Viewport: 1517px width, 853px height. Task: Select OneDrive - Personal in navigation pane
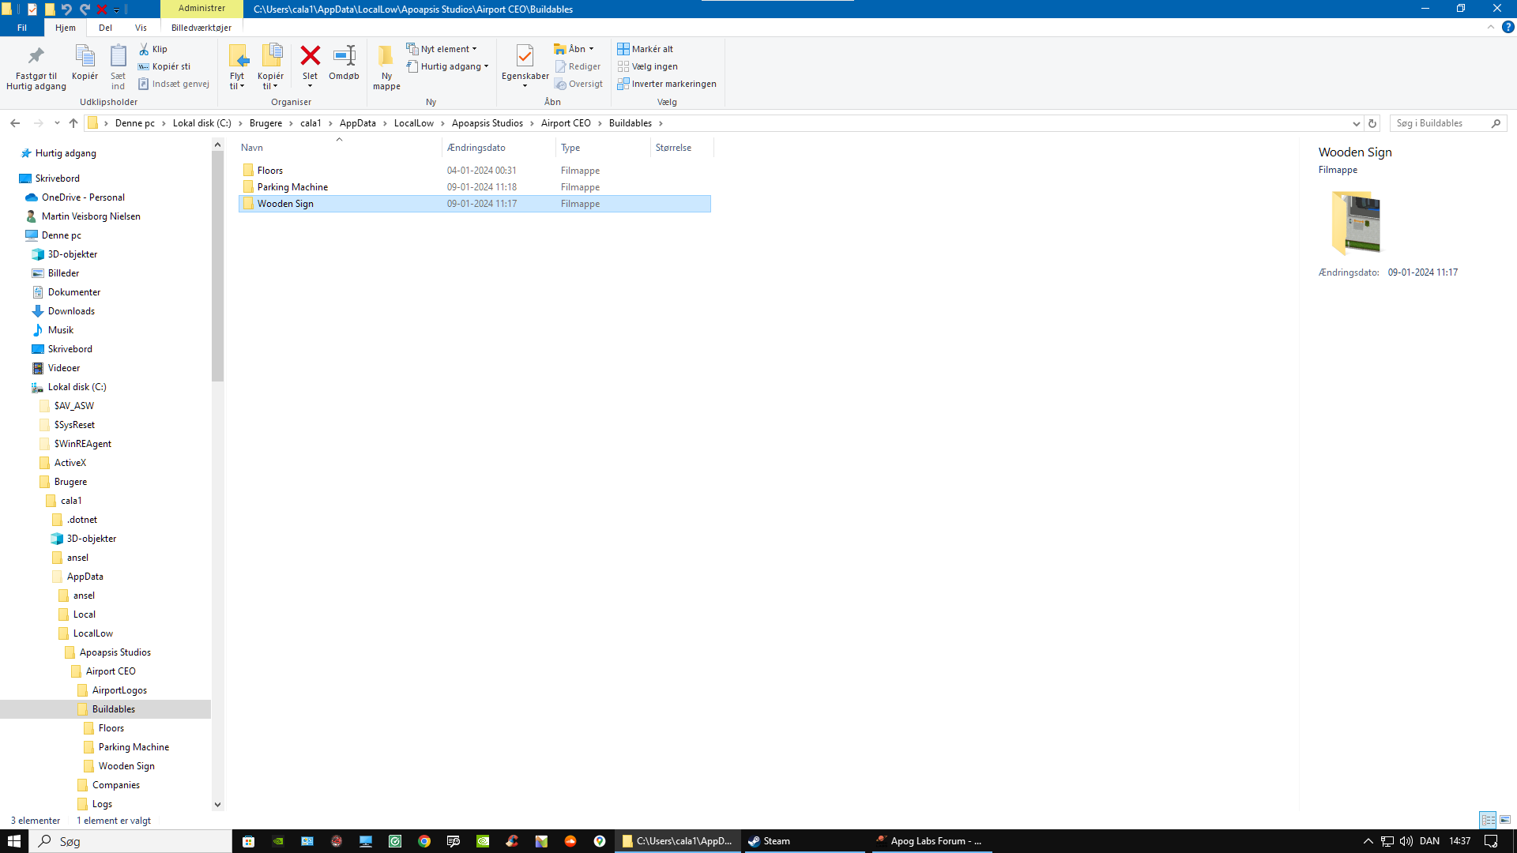(83, 197)
